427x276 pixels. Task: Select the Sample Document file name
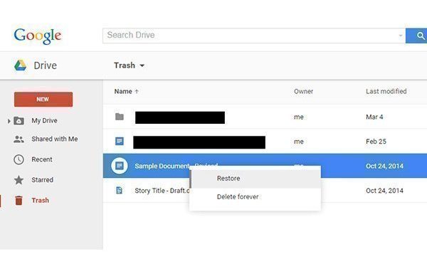tap(176, 166)
